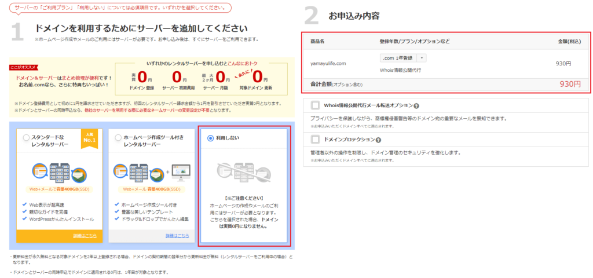593x278 pixels.
Task: Select the 利用しない radio button
Action: tap(210, 138)
